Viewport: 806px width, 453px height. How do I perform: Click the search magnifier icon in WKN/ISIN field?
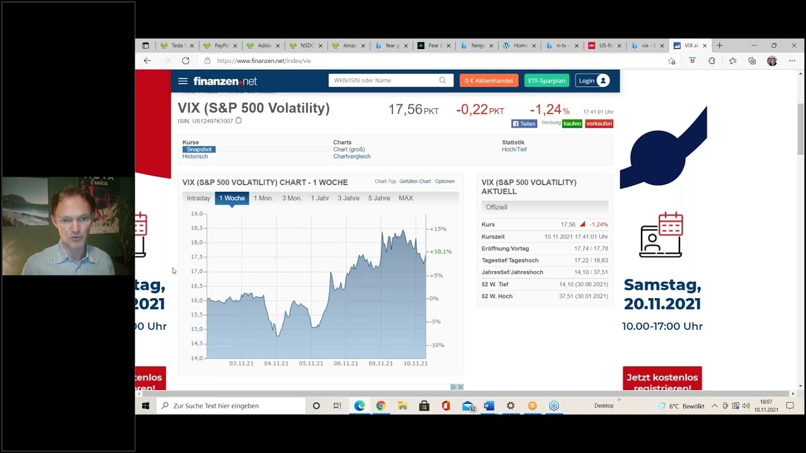(x=443, y=81)
